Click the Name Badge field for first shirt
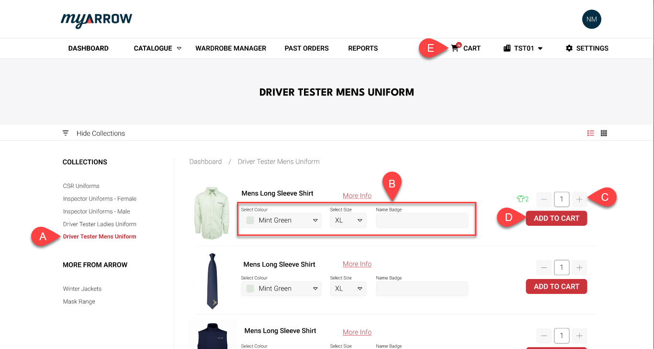This screenshot has width=654, height=349. (422, 221)
